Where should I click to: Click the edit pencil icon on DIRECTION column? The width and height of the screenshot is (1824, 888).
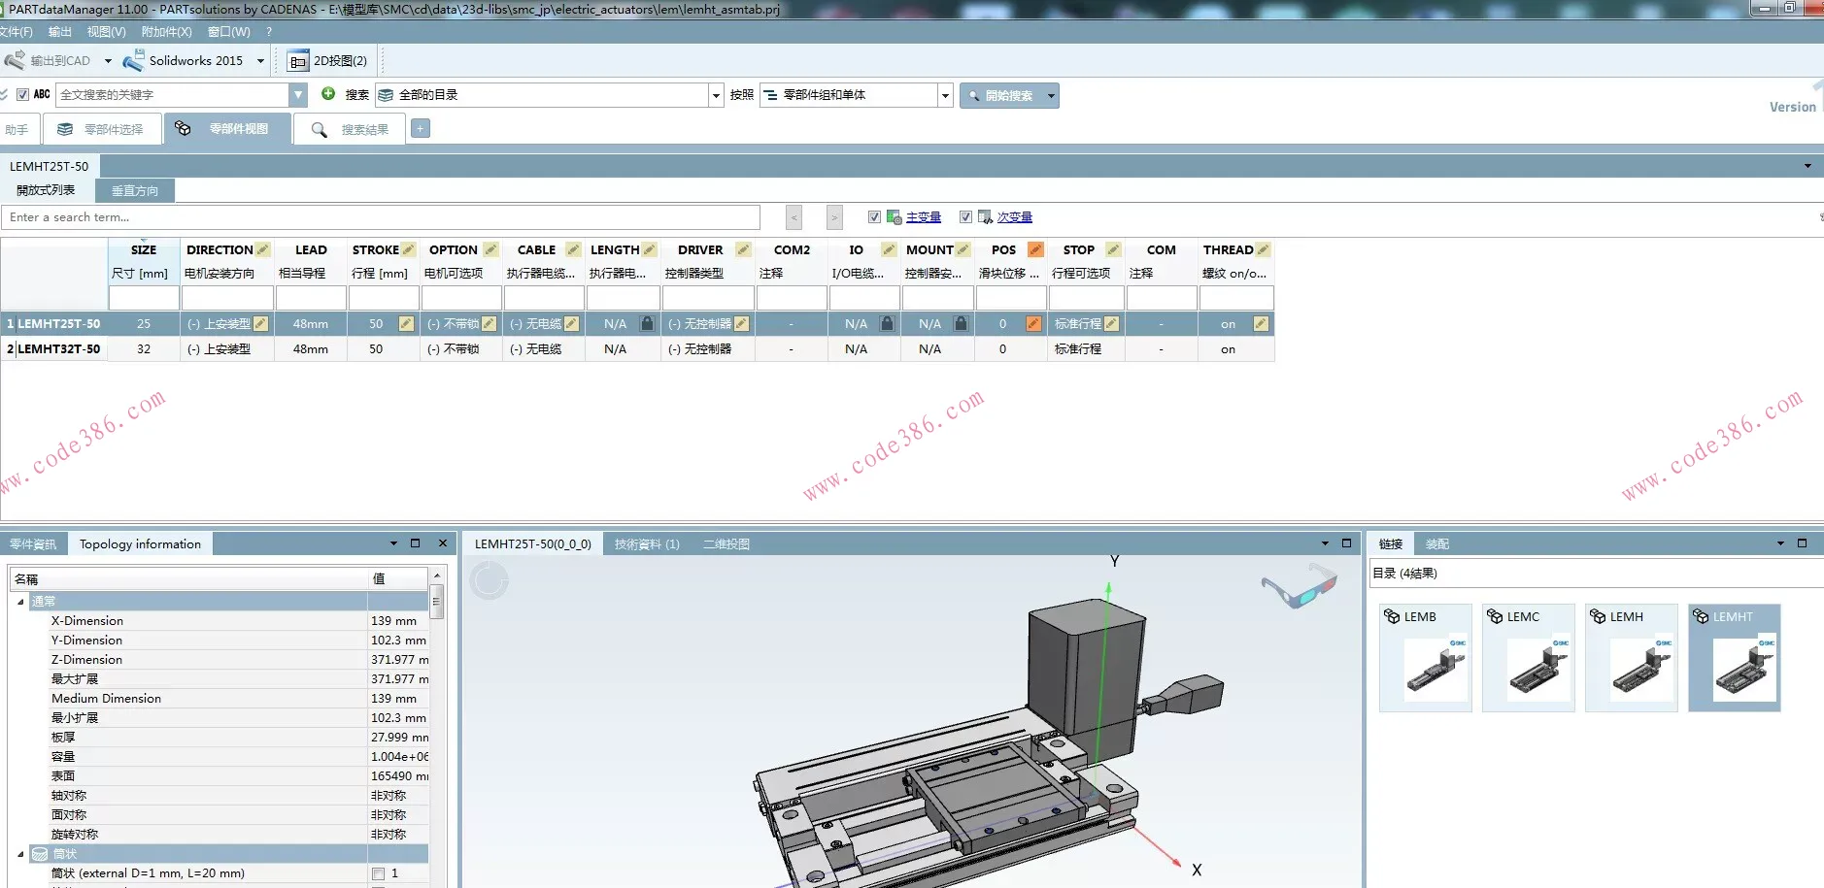click(x=262, y=249)
